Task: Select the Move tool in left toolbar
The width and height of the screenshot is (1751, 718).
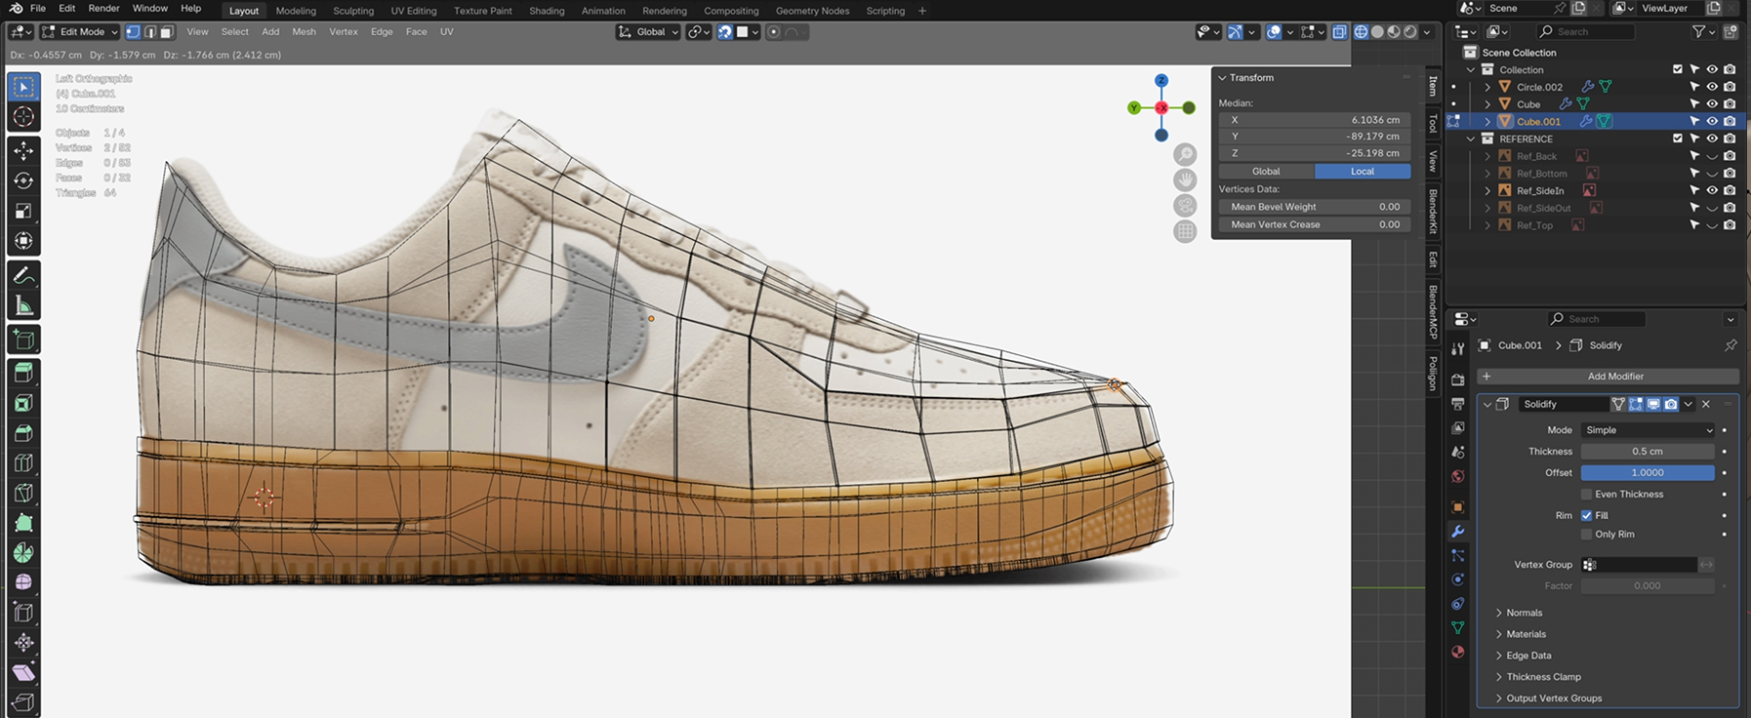Action: pyautogui.click(x=23, y=150)
